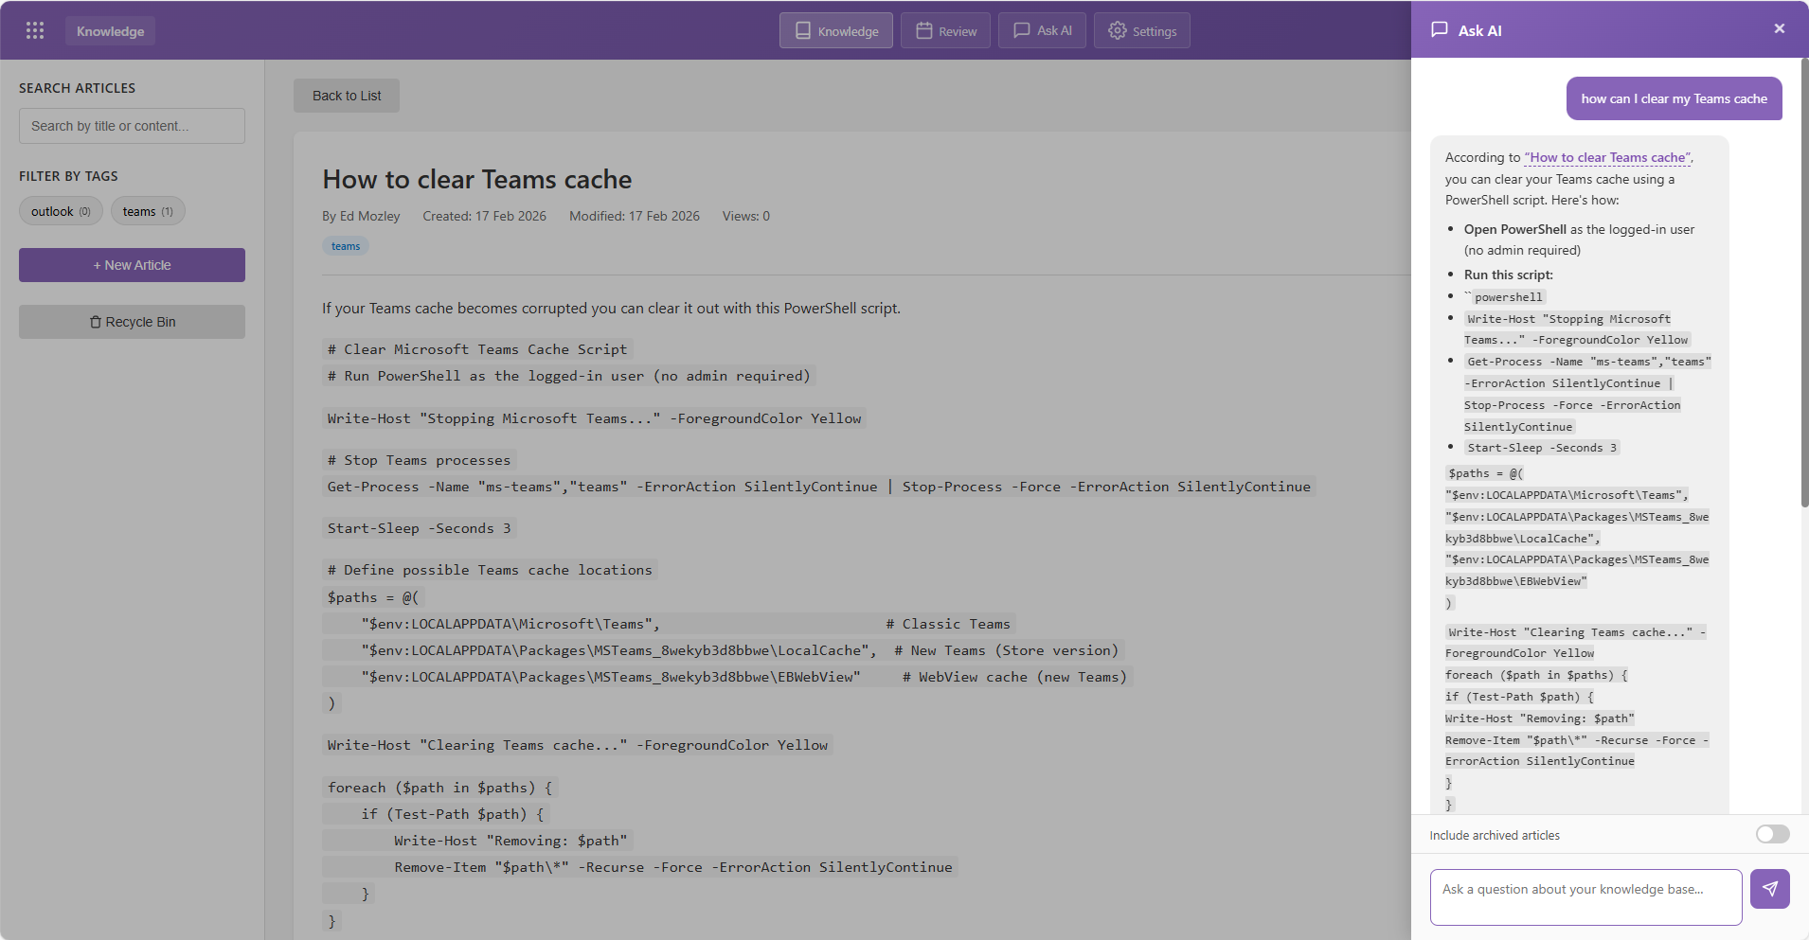Click the teams tag under article title
Screen dimensions: 1809x940
pos(346,246)
